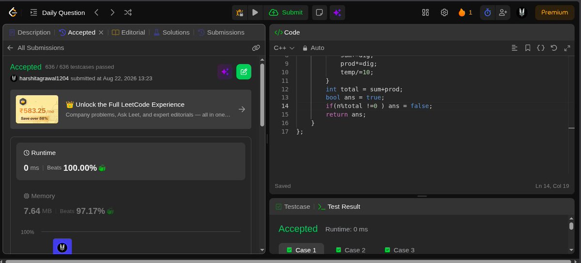581x263 pixels.
Task: Toggle editor fullscreen expand icon
Action: [x=567, y=48]
